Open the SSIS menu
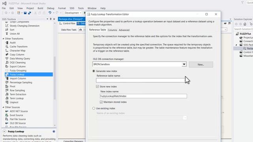 point(72,8)
